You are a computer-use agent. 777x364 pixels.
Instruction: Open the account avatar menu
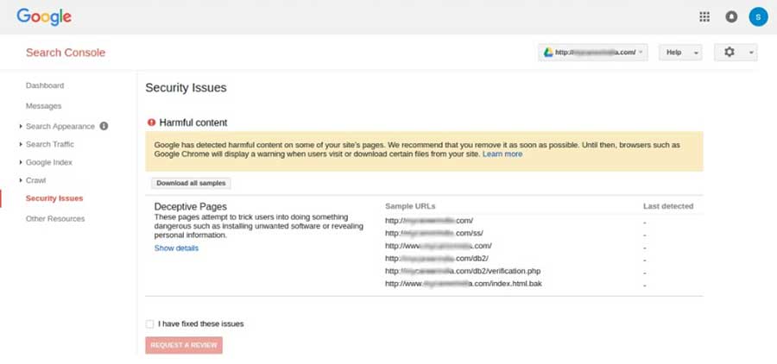(x=758, y=17)
